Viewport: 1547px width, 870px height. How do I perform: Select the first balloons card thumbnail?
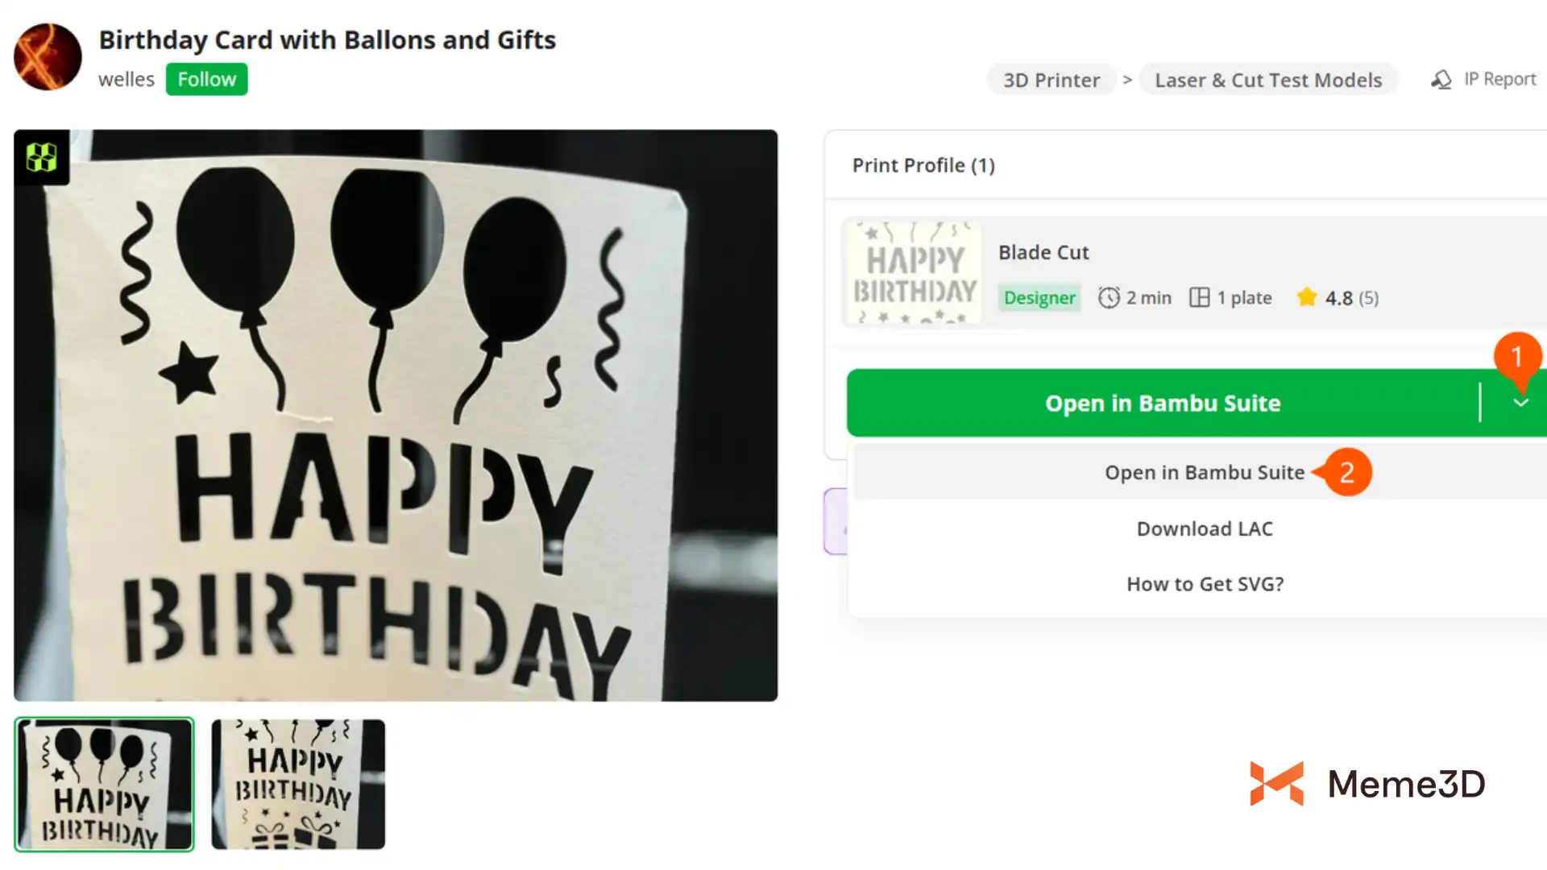point(104,784)
